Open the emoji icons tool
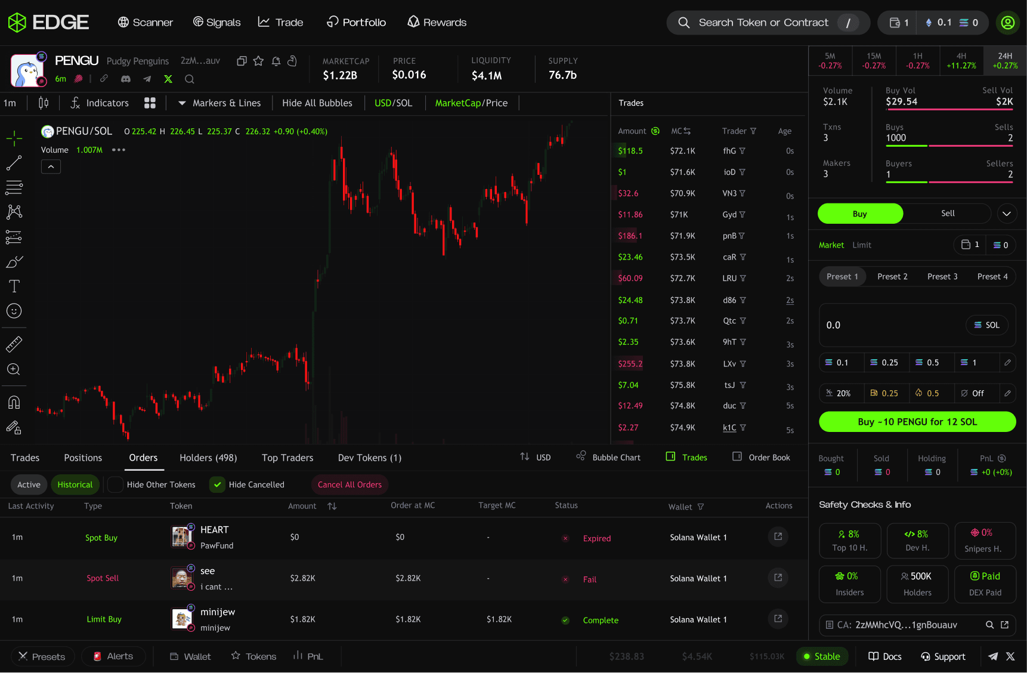 [x=14, y=311]
